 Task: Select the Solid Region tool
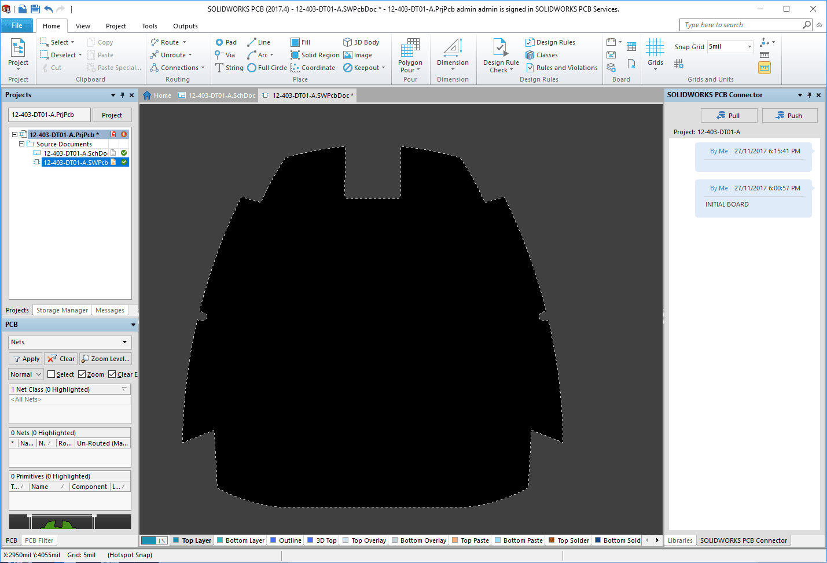coord(315,55)
